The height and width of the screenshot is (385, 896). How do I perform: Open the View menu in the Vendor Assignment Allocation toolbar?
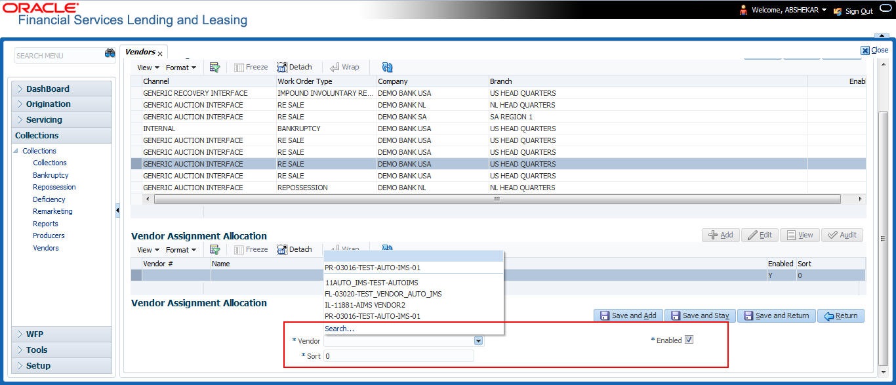click(x=148, y=250)
